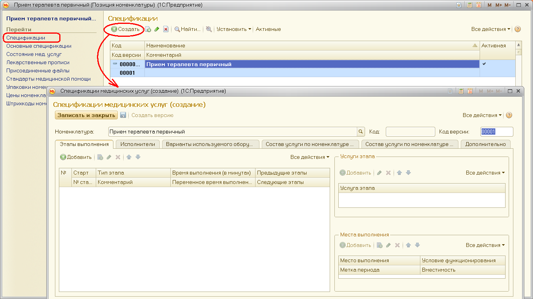The width and height of the screenshot is (533, 299).
Task: Open Все действия menu in Спецификации list
Action: (491, 29)
